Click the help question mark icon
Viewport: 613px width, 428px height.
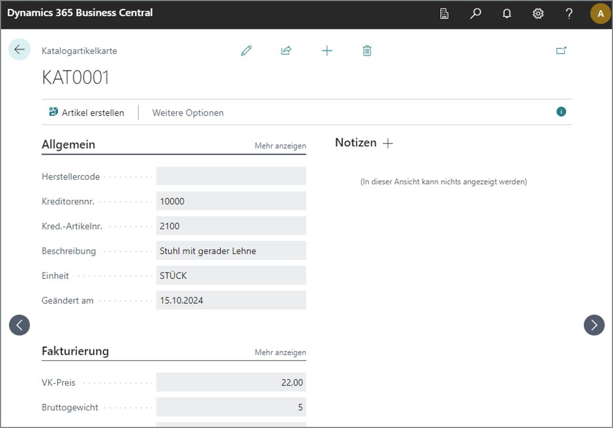click(x=569, y=14)
